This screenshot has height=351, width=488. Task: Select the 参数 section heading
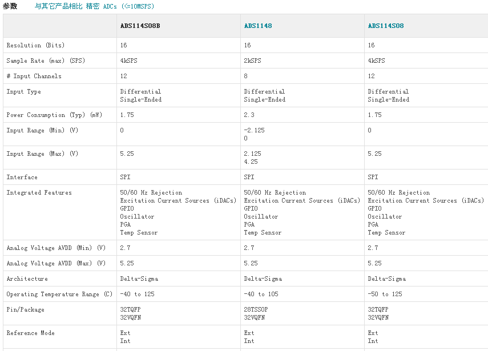coord(10,6)
